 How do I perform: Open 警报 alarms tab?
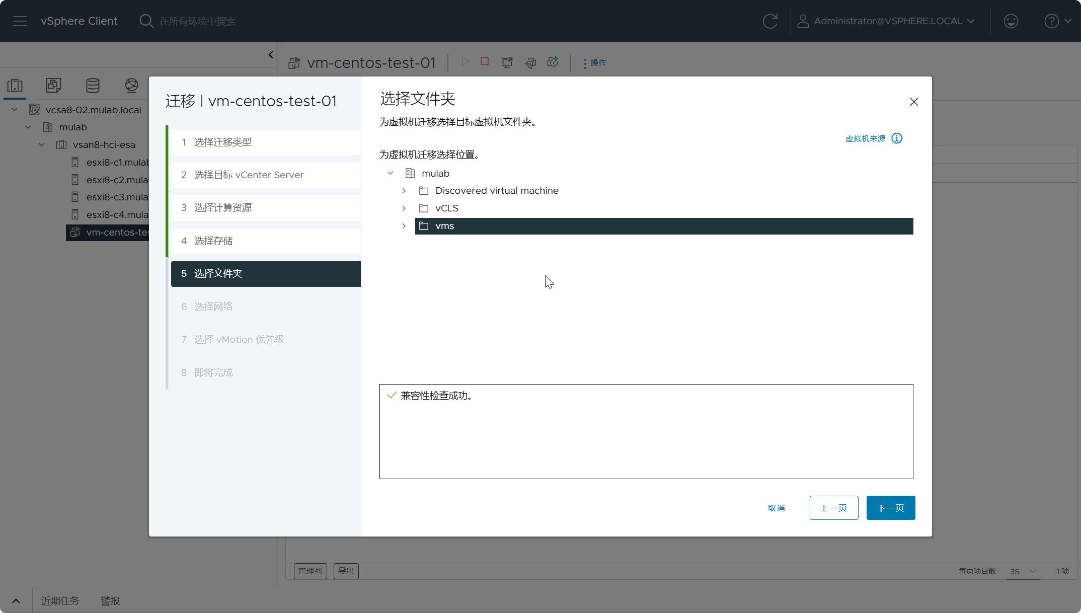pyautogui.click(x=110, y=601)
